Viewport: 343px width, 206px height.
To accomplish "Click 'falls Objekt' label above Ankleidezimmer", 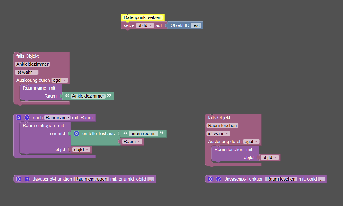I will point(28,56).
